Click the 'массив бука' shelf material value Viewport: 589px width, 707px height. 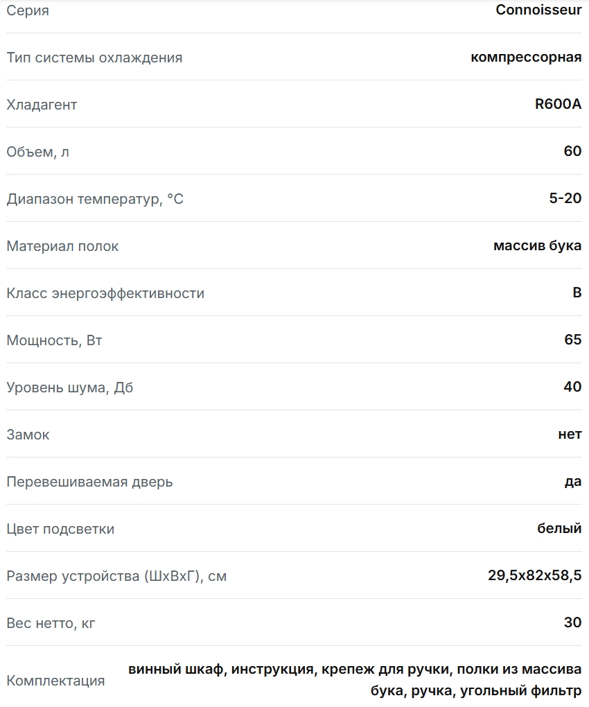[537, 245]
